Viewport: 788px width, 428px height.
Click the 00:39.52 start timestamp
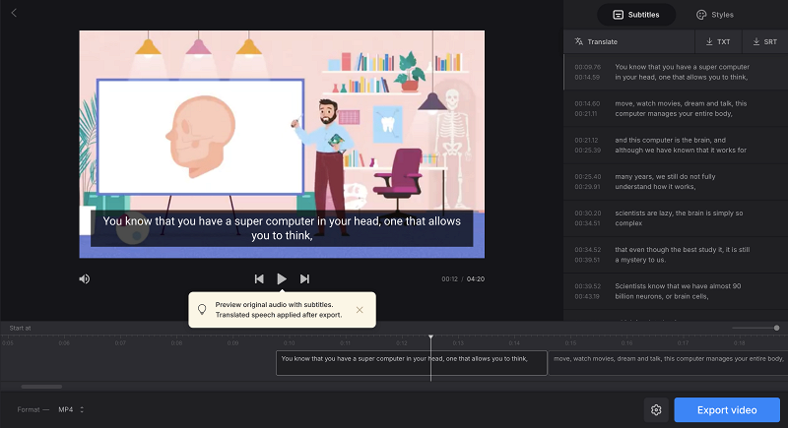tap(587, 286)
